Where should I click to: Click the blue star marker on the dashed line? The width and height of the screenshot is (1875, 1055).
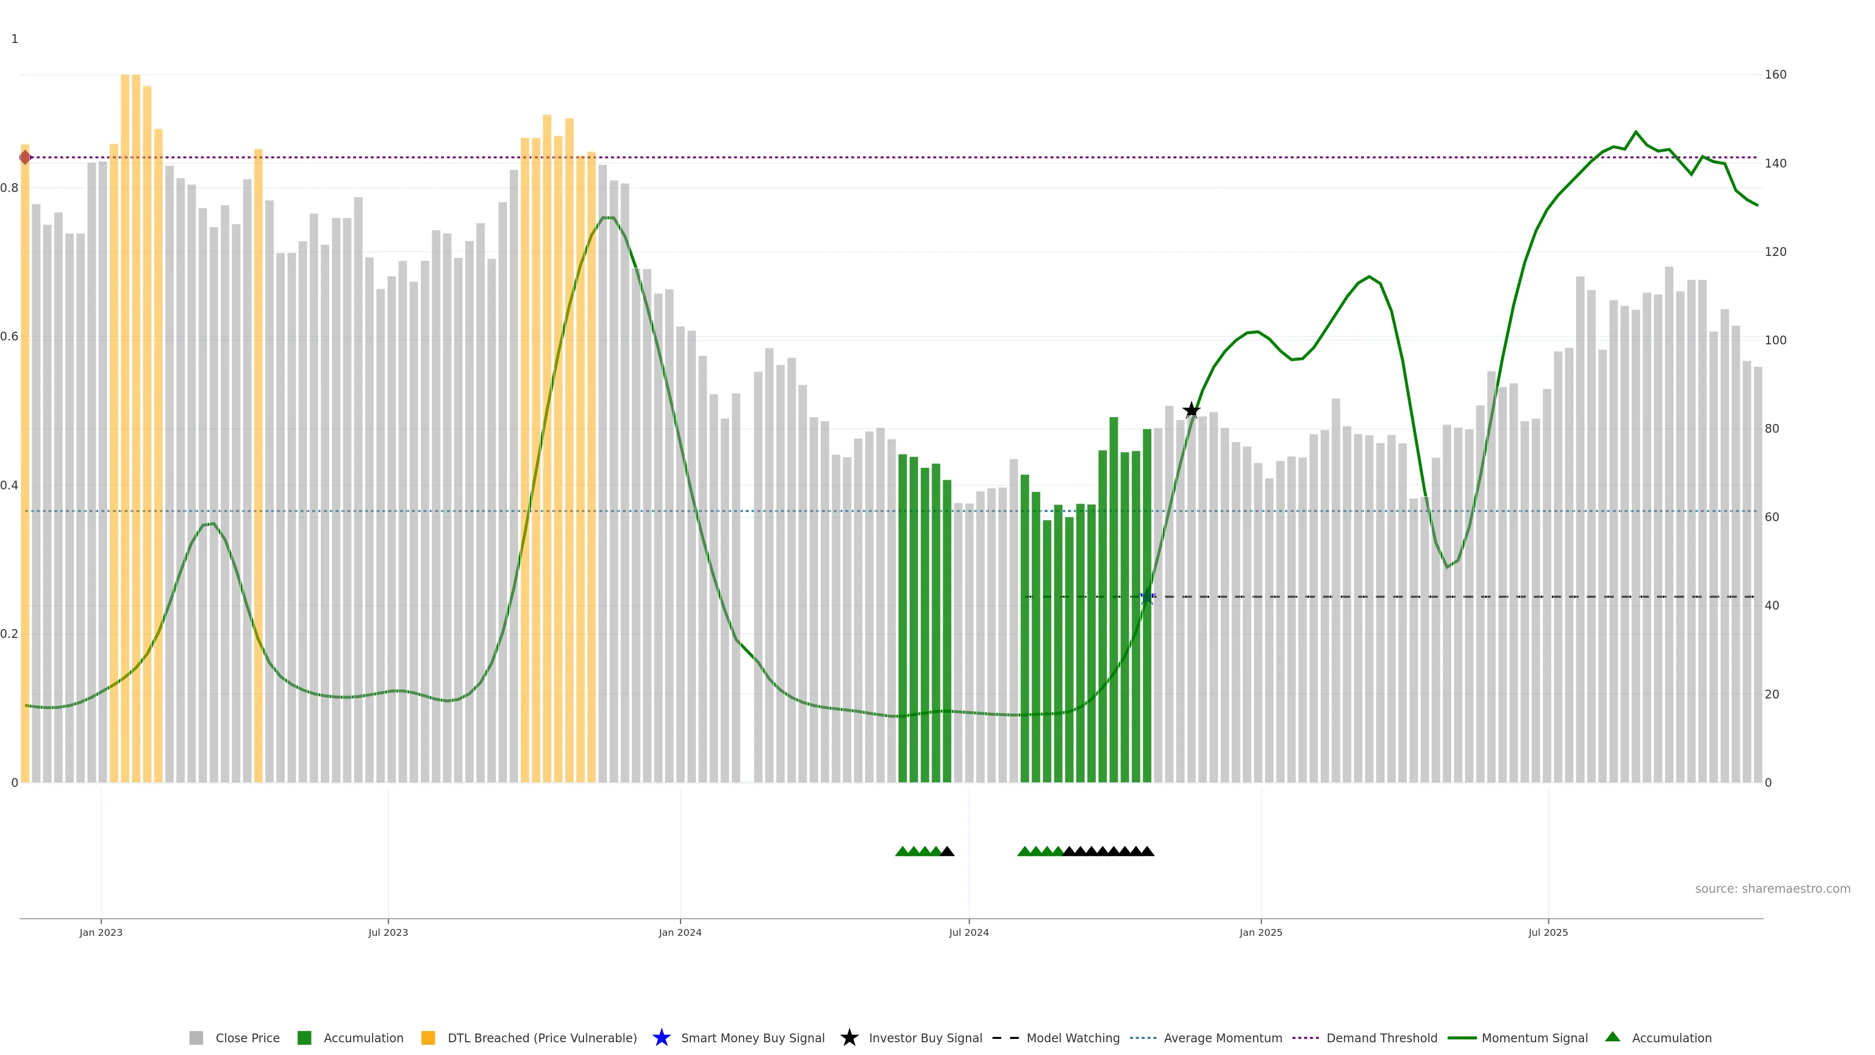(1147, 597)
